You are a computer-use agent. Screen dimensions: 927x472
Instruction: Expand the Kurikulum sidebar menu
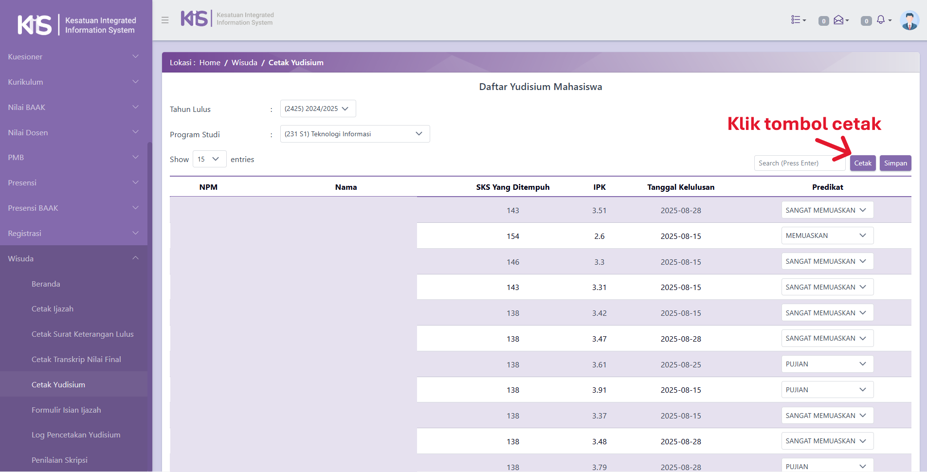point(73,82)
